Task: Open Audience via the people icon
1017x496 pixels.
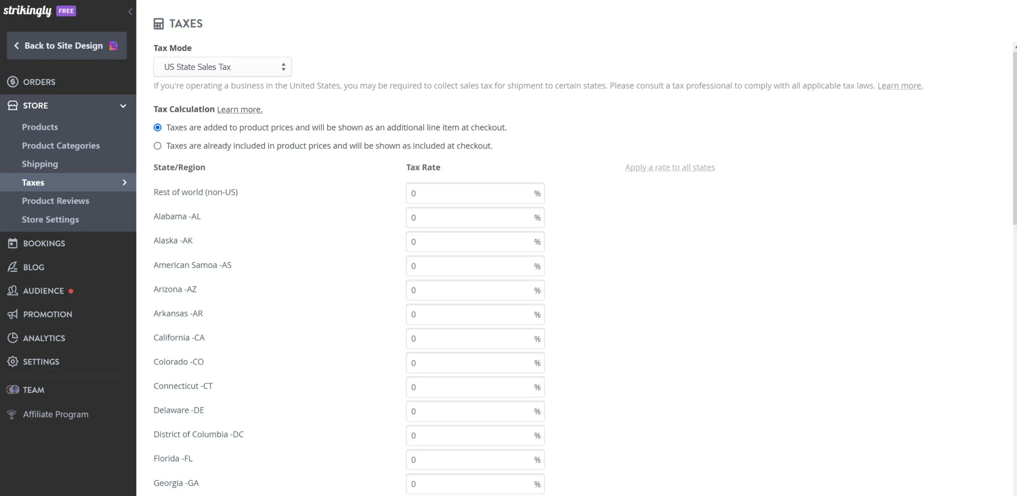Action: 12,290
